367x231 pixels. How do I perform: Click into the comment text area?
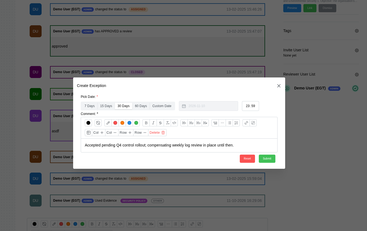179,145
